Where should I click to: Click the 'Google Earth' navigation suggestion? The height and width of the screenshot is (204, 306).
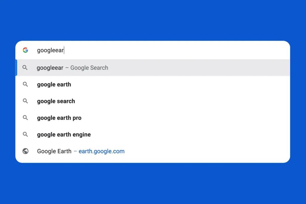(54, 151)
